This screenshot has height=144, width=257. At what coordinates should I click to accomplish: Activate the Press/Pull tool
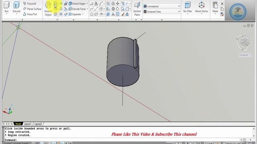click(x=30, y=14)
